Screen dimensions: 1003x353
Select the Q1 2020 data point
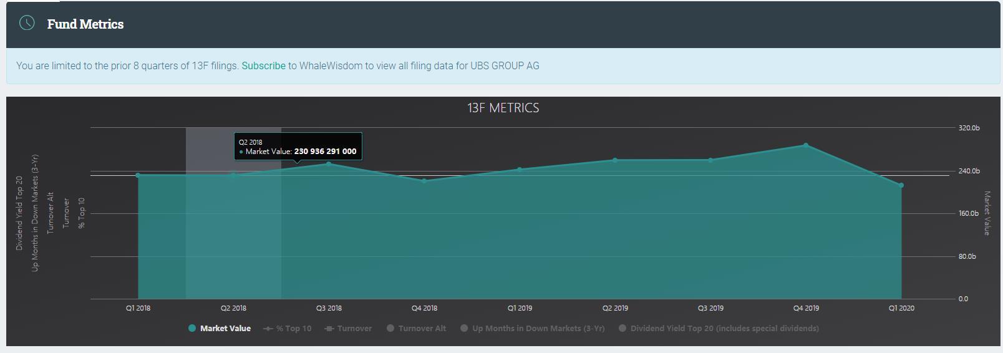click(901, 185)
